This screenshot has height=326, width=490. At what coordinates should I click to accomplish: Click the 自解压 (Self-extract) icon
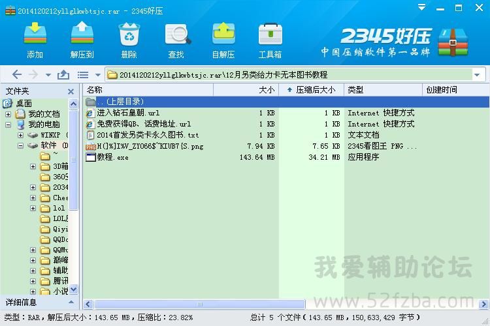click(223, 33)
